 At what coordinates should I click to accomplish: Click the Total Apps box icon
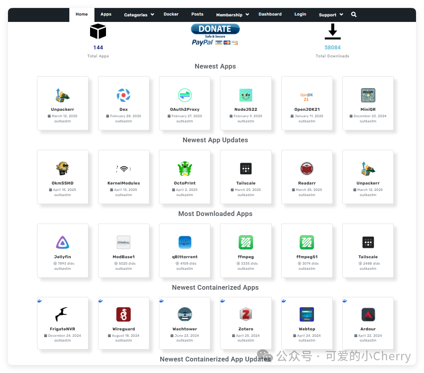tap(98, 31)
